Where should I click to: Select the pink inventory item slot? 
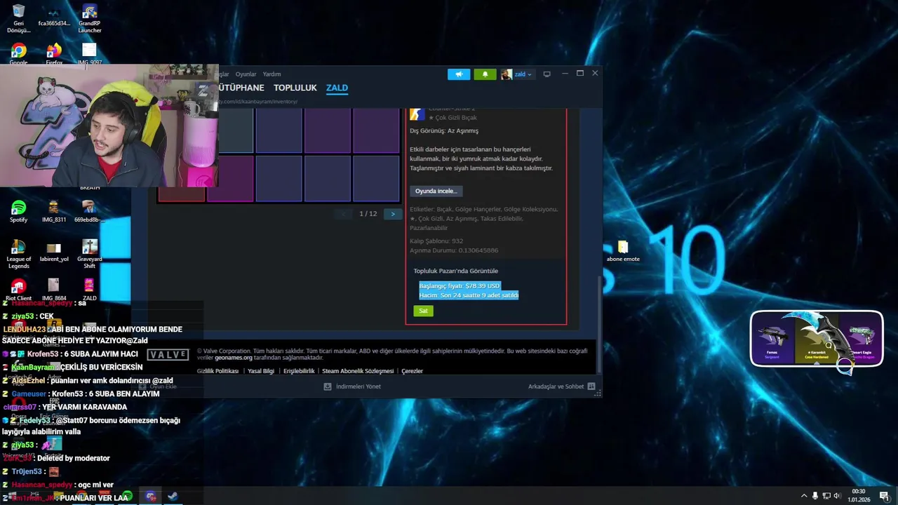[x=230, y=179]
